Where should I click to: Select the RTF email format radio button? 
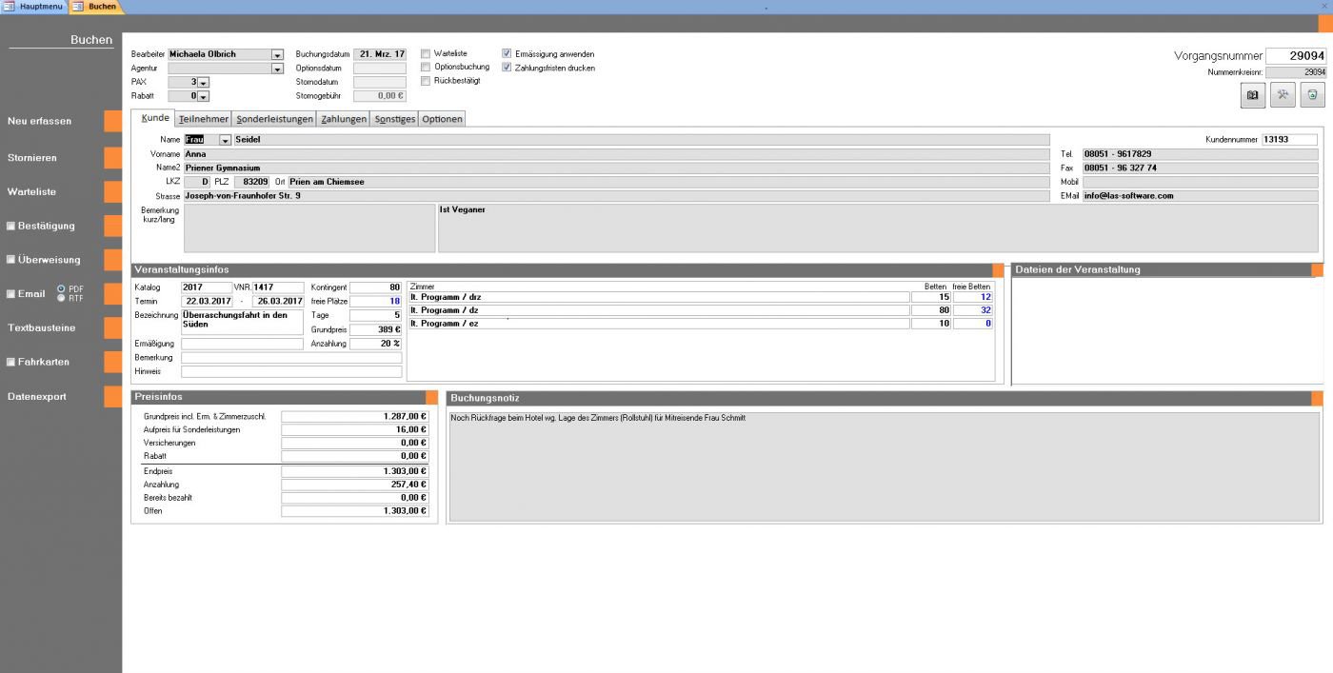point(62,298)
